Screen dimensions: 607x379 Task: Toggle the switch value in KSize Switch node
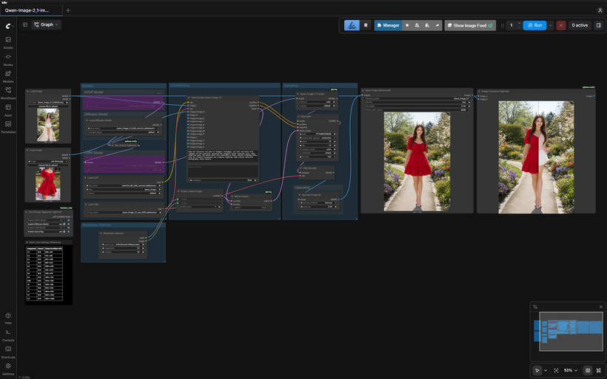(250, 208)
